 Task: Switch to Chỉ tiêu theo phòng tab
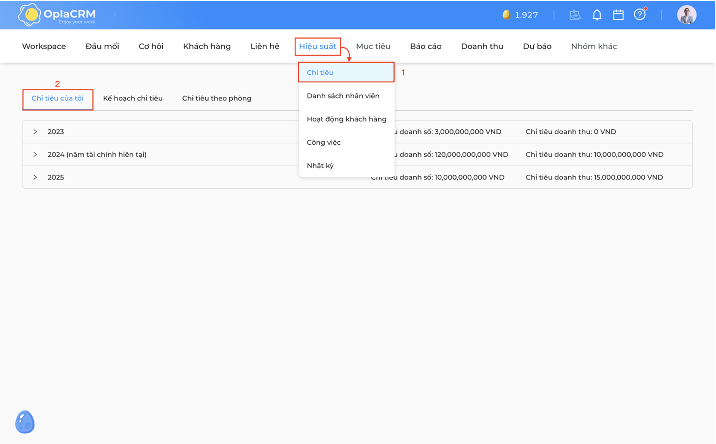tap(216, 99)
